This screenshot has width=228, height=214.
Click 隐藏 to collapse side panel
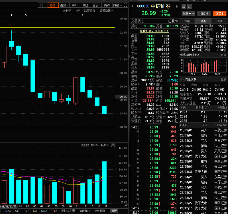click(x=117, y=5)
